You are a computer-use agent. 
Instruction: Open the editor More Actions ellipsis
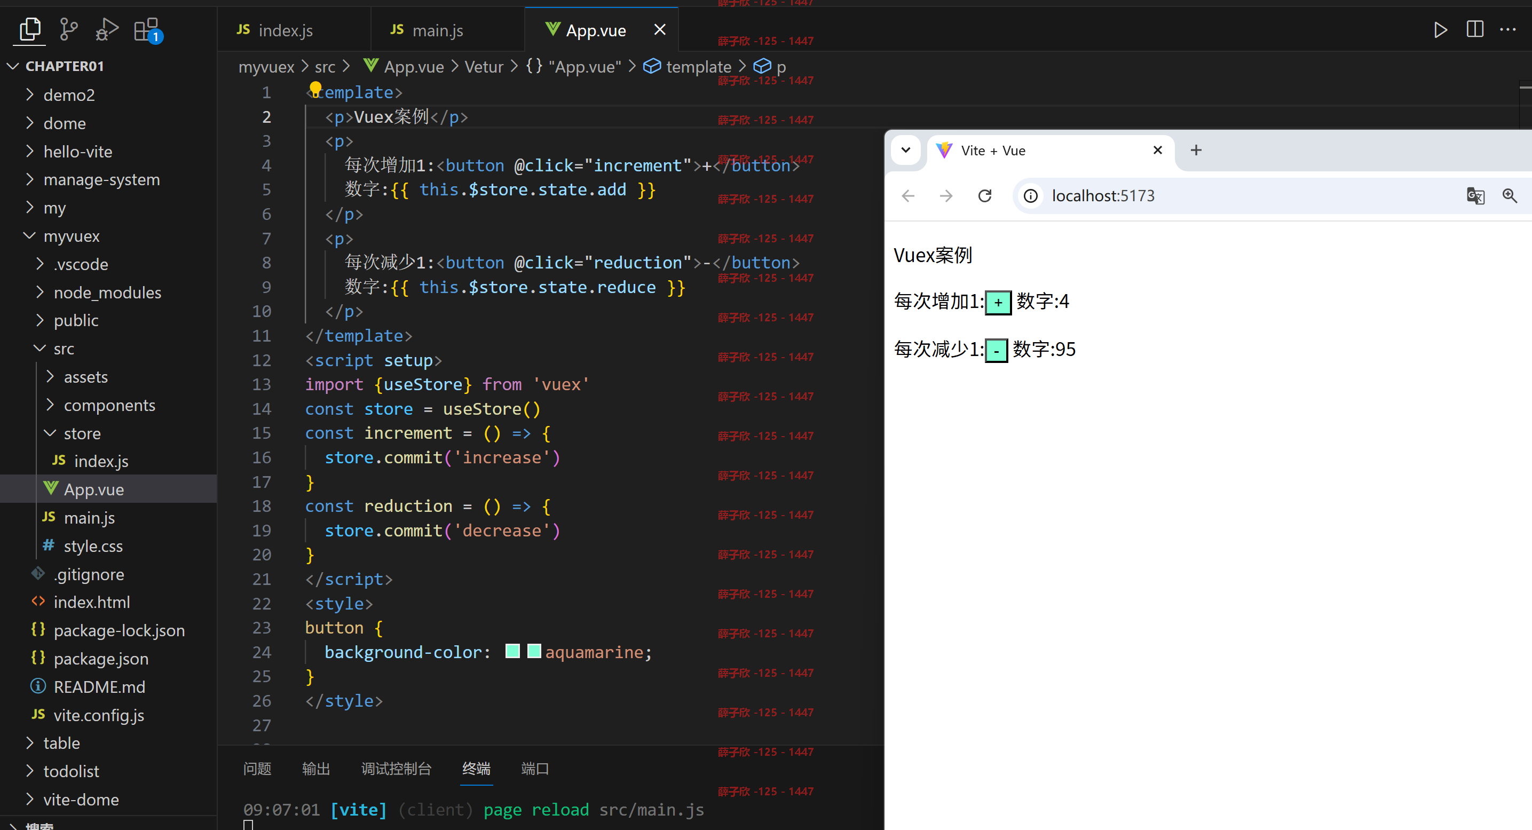click(1507, 29)
